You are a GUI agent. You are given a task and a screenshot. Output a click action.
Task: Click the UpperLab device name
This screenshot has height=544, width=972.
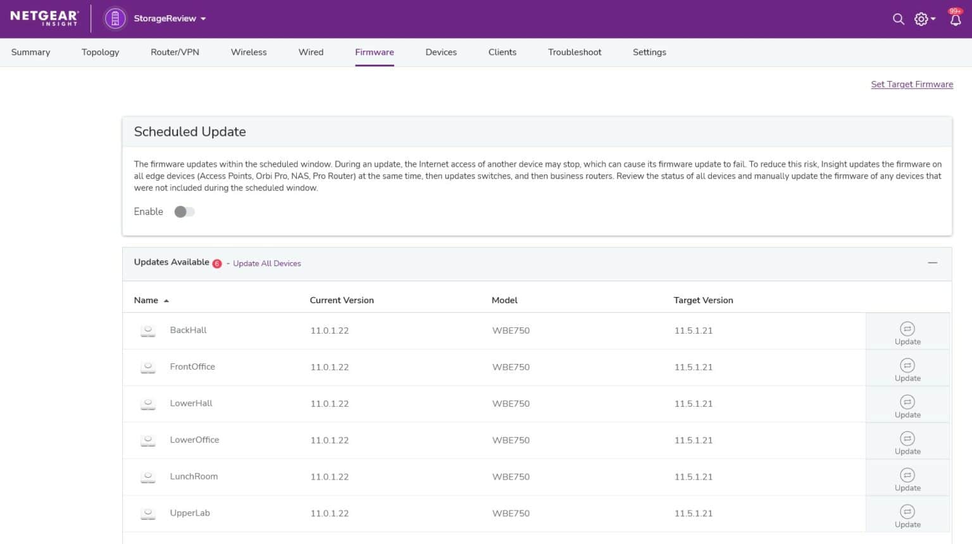pyautogui.click(x=190, y=513)
